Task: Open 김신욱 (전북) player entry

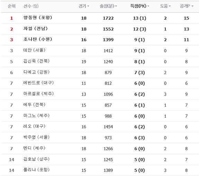Action: pos(36,61)
